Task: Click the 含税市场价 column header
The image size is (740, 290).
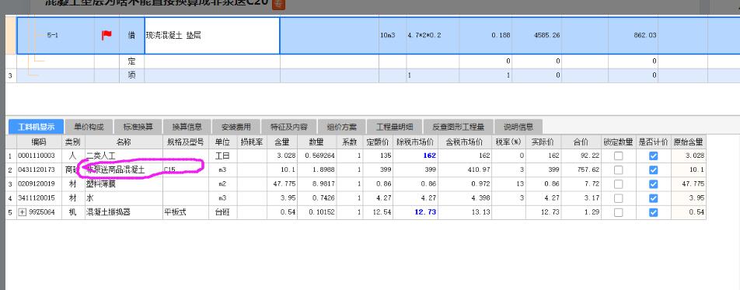Action: click(464, 142)
